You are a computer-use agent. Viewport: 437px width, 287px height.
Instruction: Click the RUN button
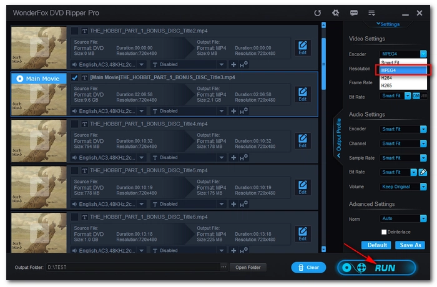[376, 268]
